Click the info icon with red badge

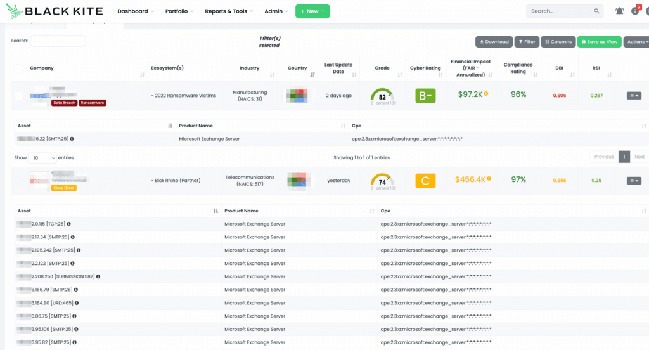point(635,11)
